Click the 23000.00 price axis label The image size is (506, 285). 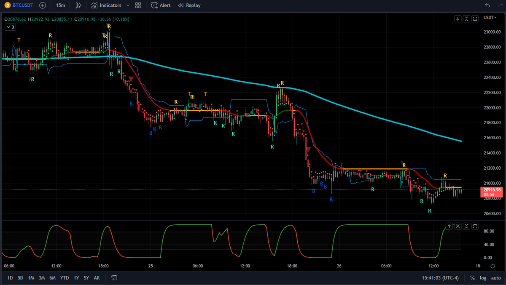[492, 32]
